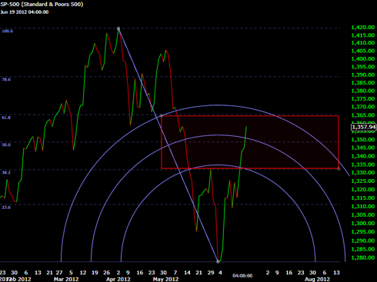This screenshot has height=282, width=377.
Task: Click the 1,395.00 price axis label
Action: (363, 67)
